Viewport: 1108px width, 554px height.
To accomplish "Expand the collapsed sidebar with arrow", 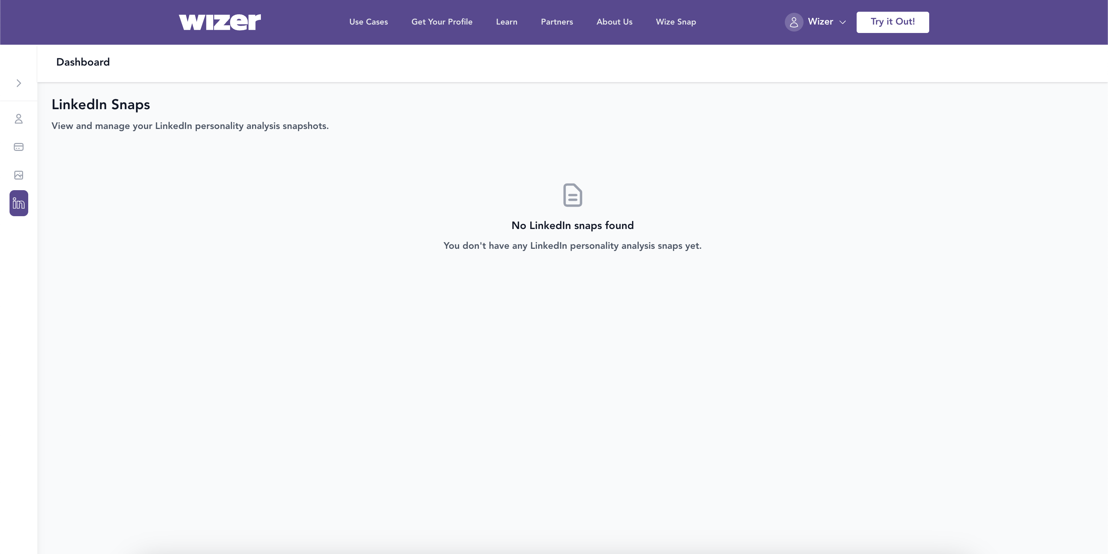I will [x=18, y=83].
